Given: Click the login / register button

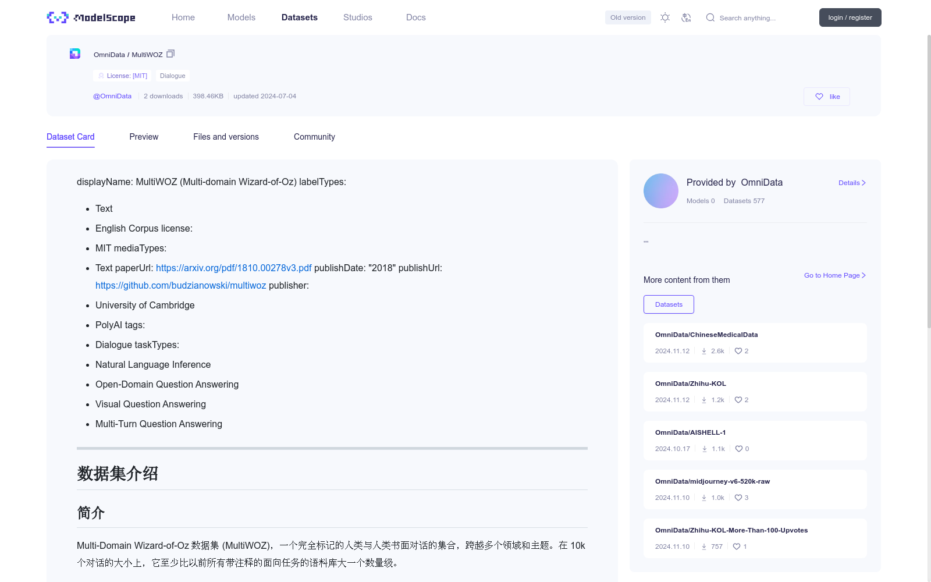Looking at the screenshot, I should point(850,17).
